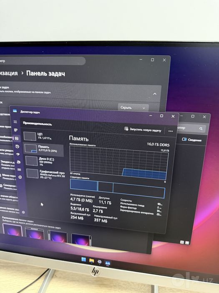Viewport: 219px width, 293px height.
Task: Select Performance page icon in Task Manager sidebar
Action: [17, 138]
